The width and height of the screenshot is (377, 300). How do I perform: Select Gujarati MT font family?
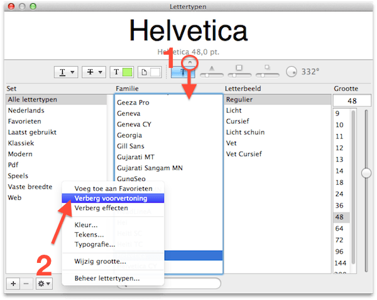coord(169,157)
